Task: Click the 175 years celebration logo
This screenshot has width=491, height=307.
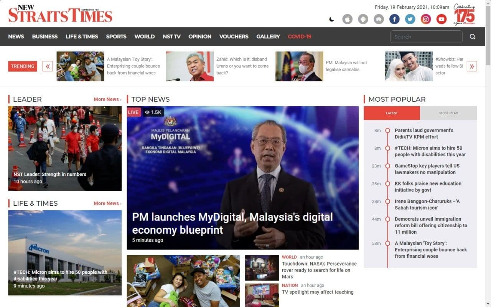Action: 465,15
